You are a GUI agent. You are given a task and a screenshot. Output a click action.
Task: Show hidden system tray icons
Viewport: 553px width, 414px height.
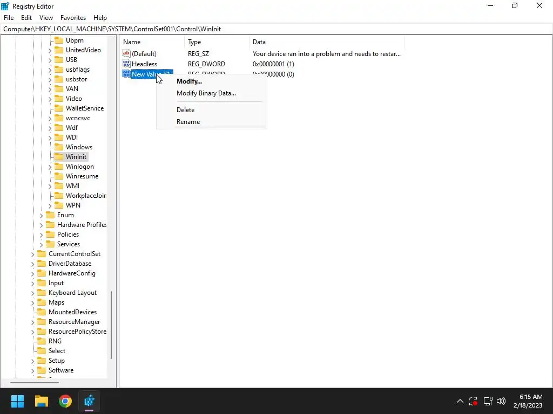click(x=460, y=401)
